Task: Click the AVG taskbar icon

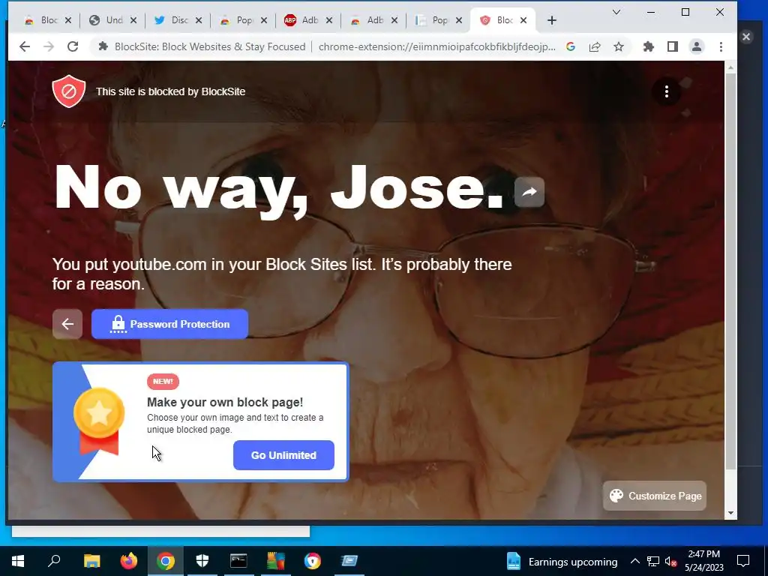Action: (276, 561)
